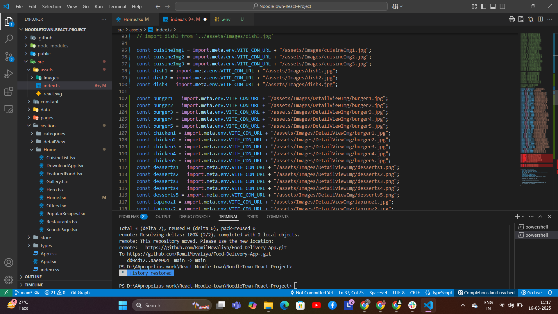Open the Extensions view
558x314 pixels.
[9, 91]
